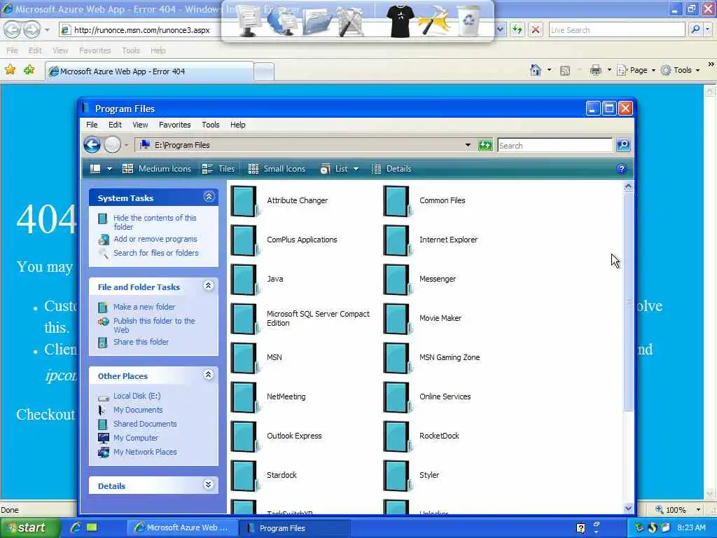Click the Print icon in IE toolbar

[x=595, y=70]
